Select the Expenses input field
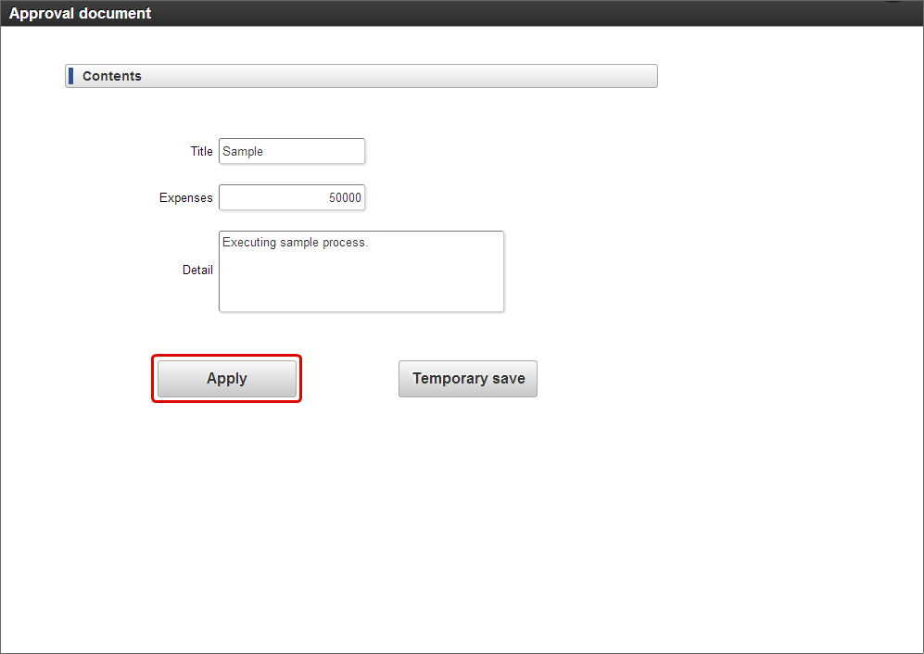This screenshot has height=654, width=924. tap(292, 197)
